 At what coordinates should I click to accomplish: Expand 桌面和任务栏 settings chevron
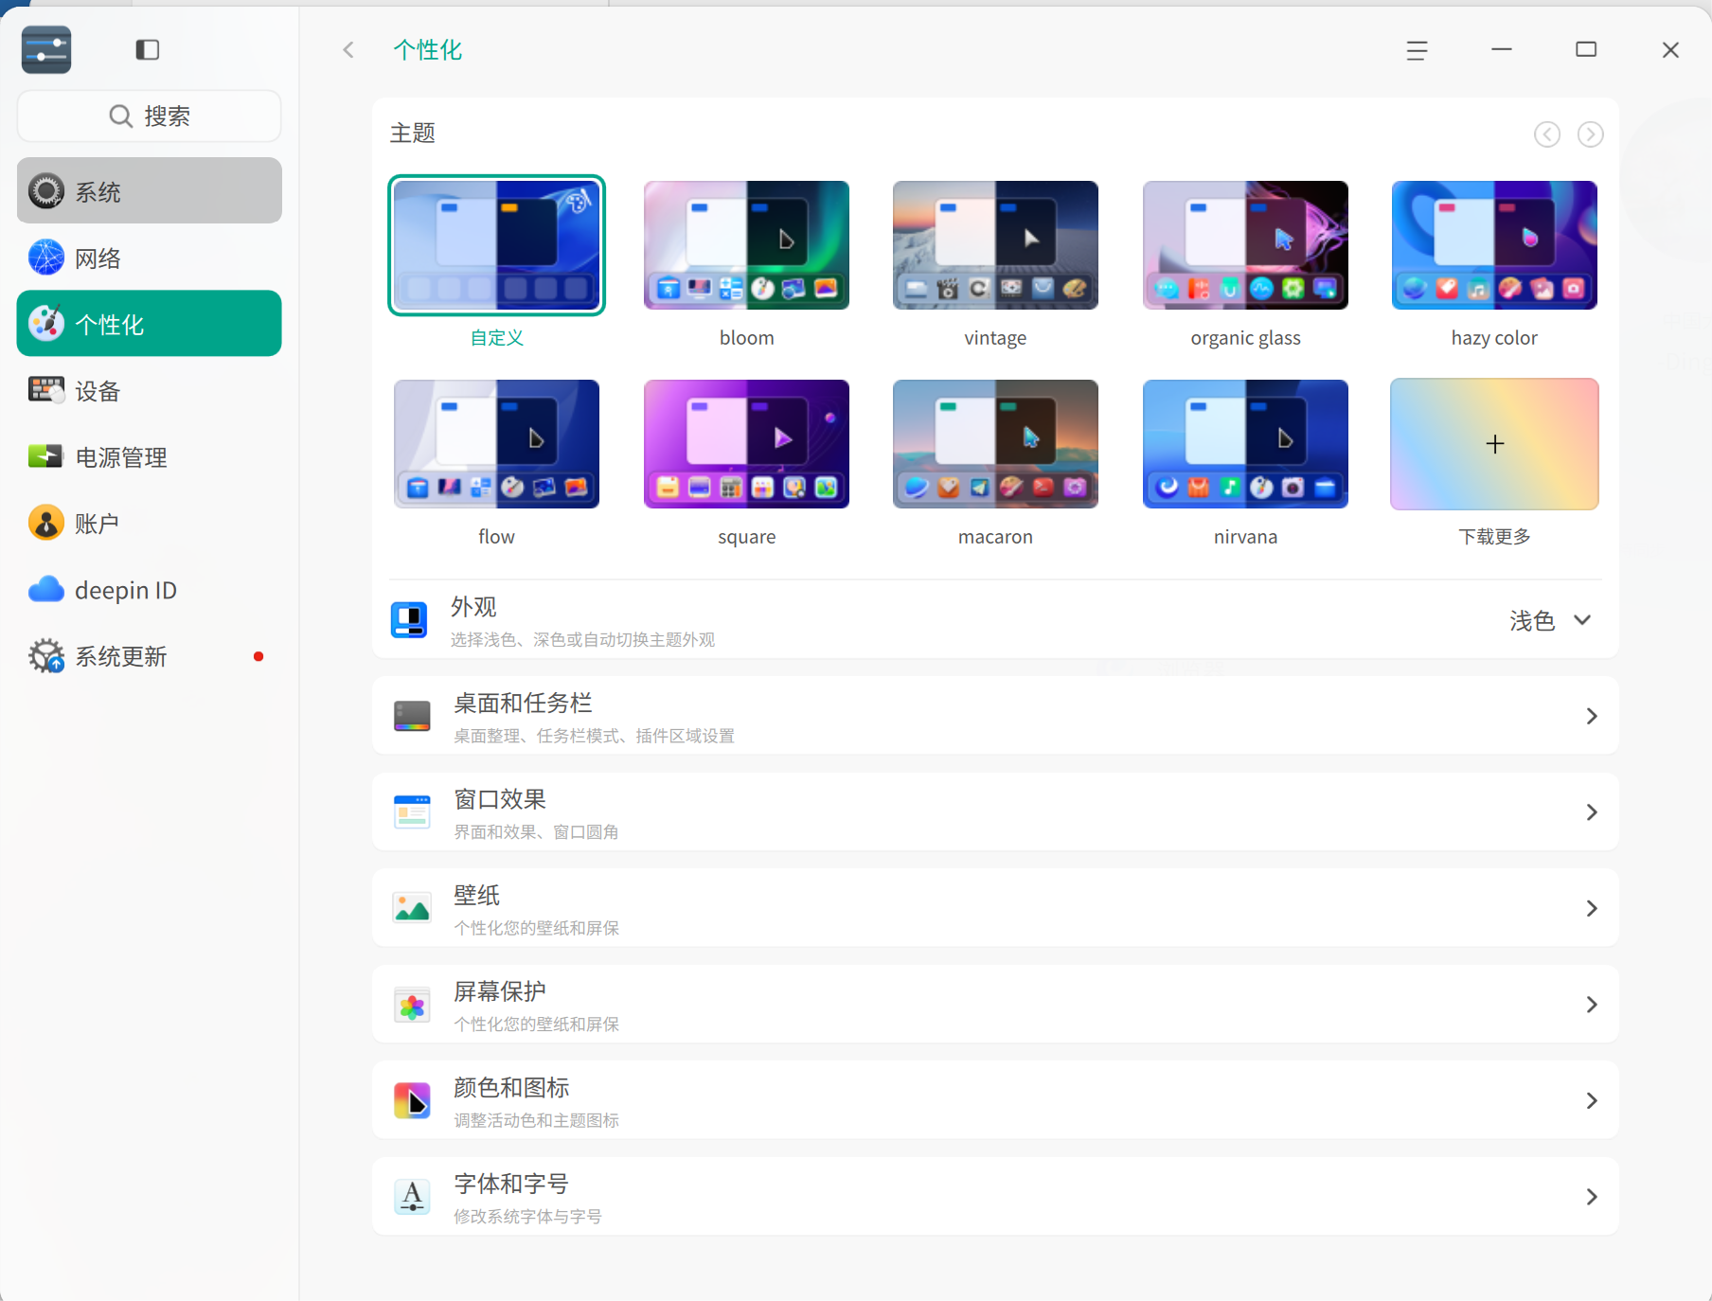coord(1592,716)
